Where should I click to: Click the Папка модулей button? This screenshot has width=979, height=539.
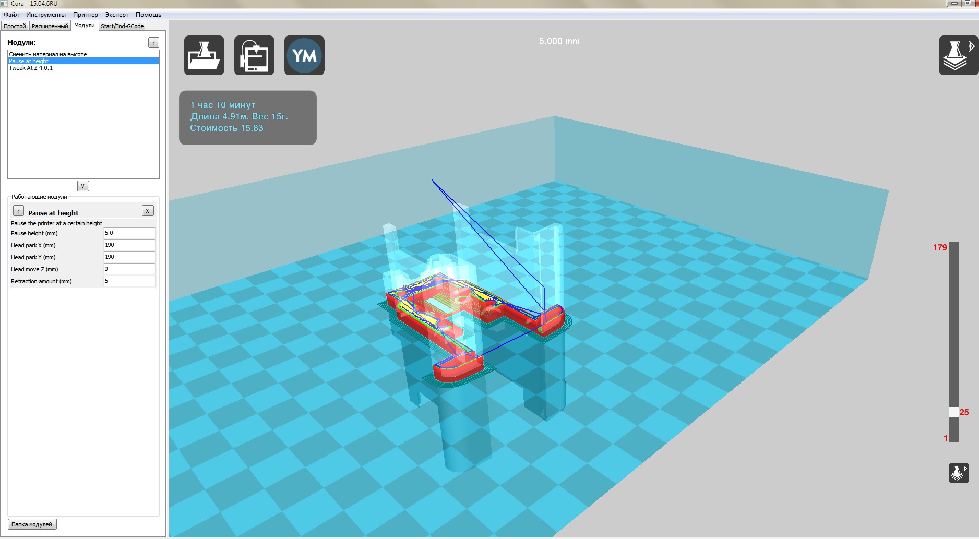pos(32,524)
